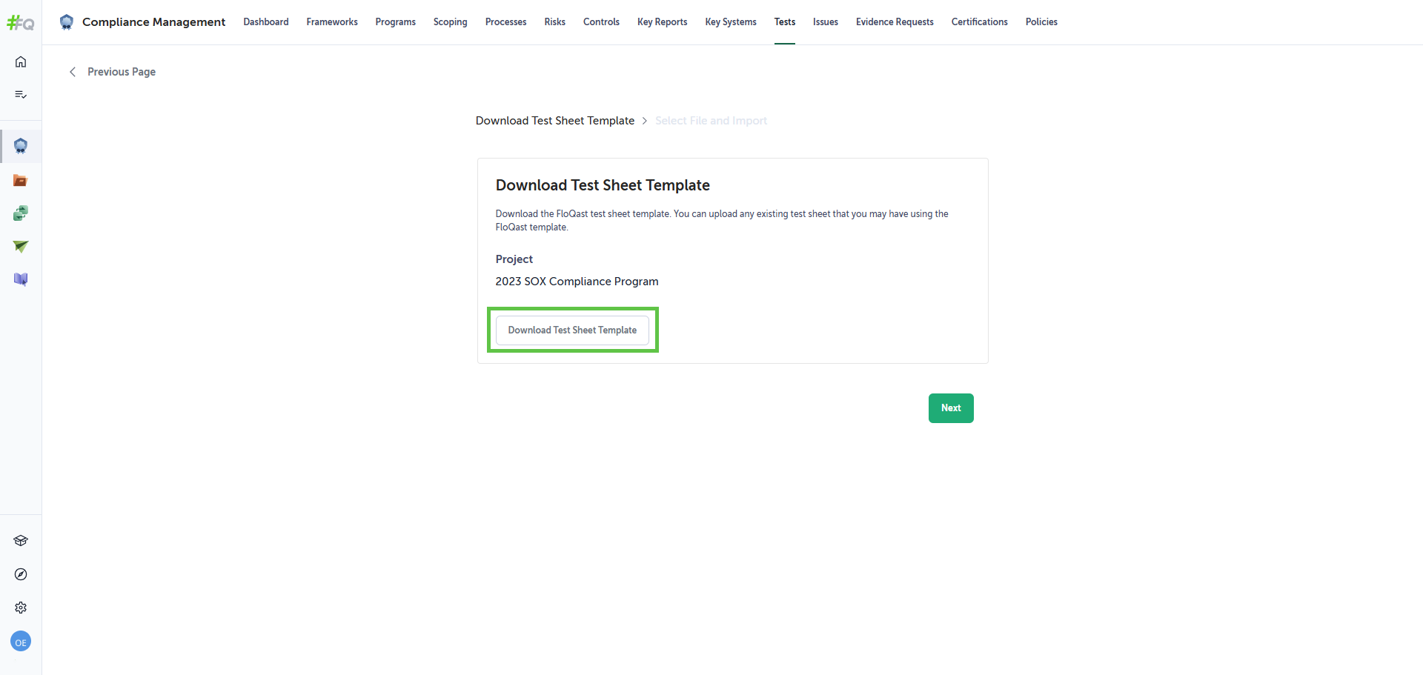This screenshot has width=1423, height=675.
Task: Open the green paper plane sidebar icon
Action: pyautogui.click(x=21, y=246)
